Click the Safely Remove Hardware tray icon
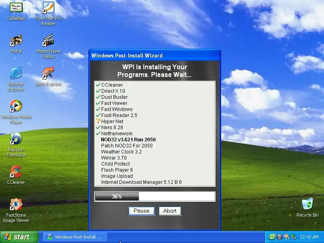This screenshot has width=324, height=243. tap(294, 237)
